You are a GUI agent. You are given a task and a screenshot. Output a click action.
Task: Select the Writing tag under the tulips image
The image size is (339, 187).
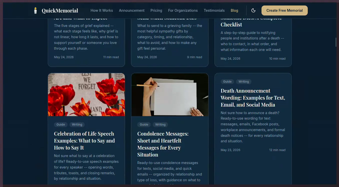[77, 124]
